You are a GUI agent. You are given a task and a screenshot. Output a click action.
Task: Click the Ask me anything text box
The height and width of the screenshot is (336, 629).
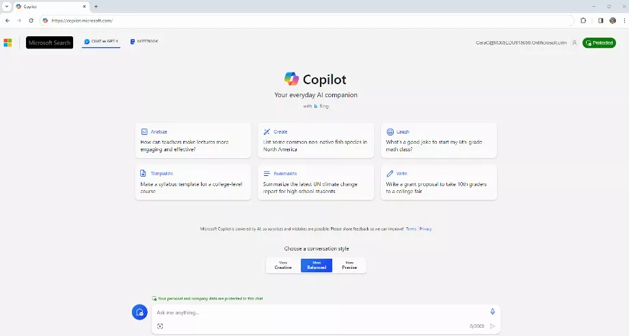tap(321, 312)
